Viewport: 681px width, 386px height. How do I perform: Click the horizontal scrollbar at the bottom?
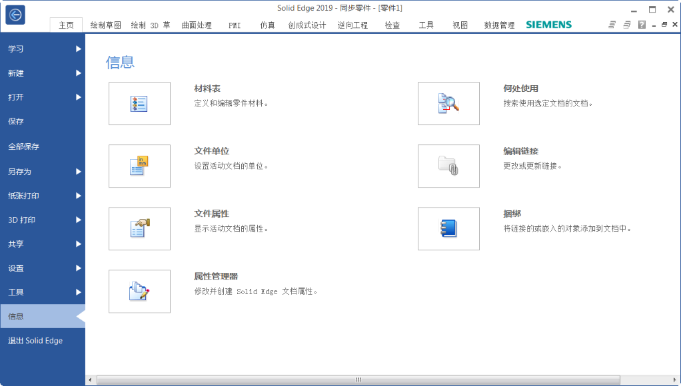point(358,380)
